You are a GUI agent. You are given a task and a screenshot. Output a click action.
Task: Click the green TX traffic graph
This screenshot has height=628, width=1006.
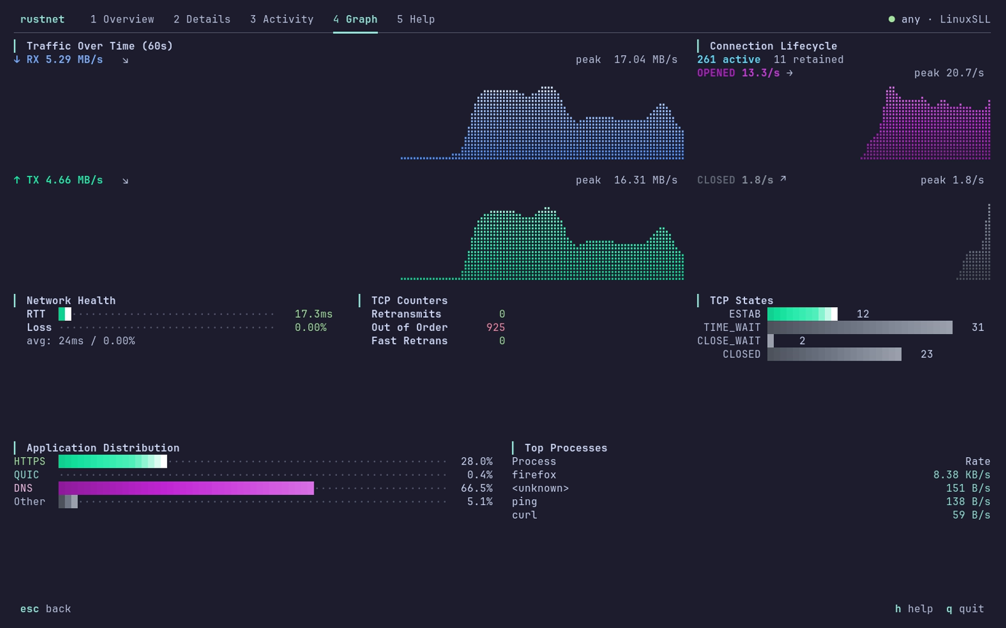coord(542,243)
